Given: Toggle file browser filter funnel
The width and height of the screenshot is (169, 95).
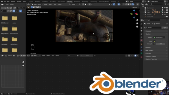Looking at the screenshot, I should (20, 11).
